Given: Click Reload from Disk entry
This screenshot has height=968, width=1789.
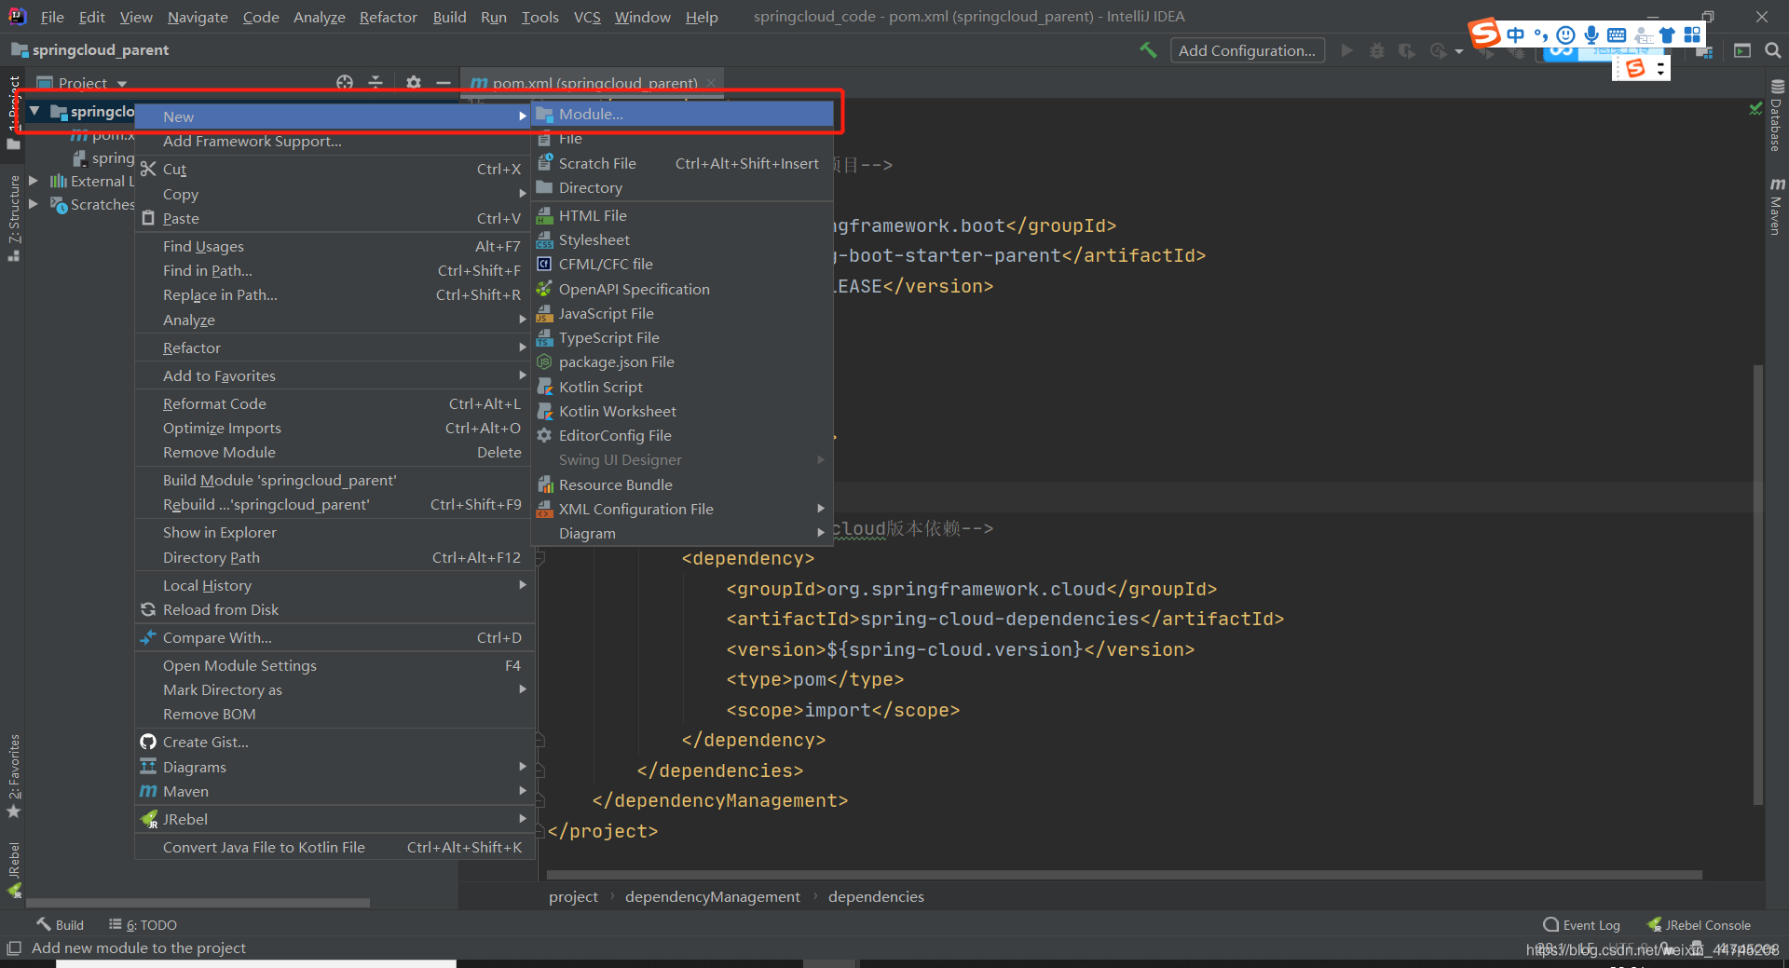Looking at the screenshot, I should pos(335,609).
